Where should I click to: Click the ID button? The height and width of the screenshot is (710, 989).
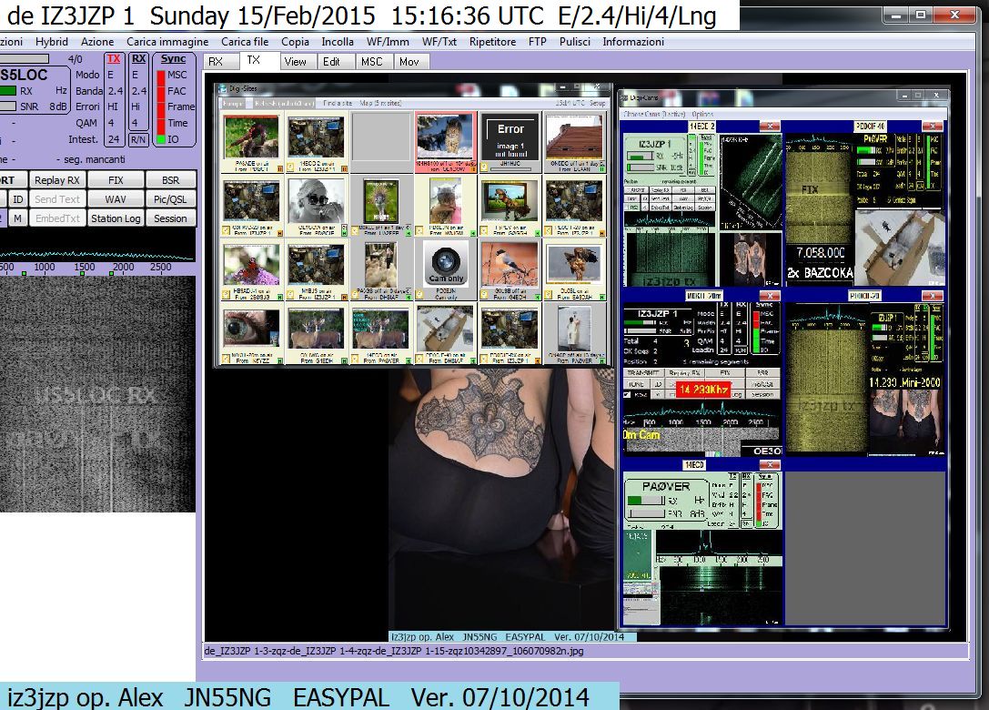(x=17, y=198)
